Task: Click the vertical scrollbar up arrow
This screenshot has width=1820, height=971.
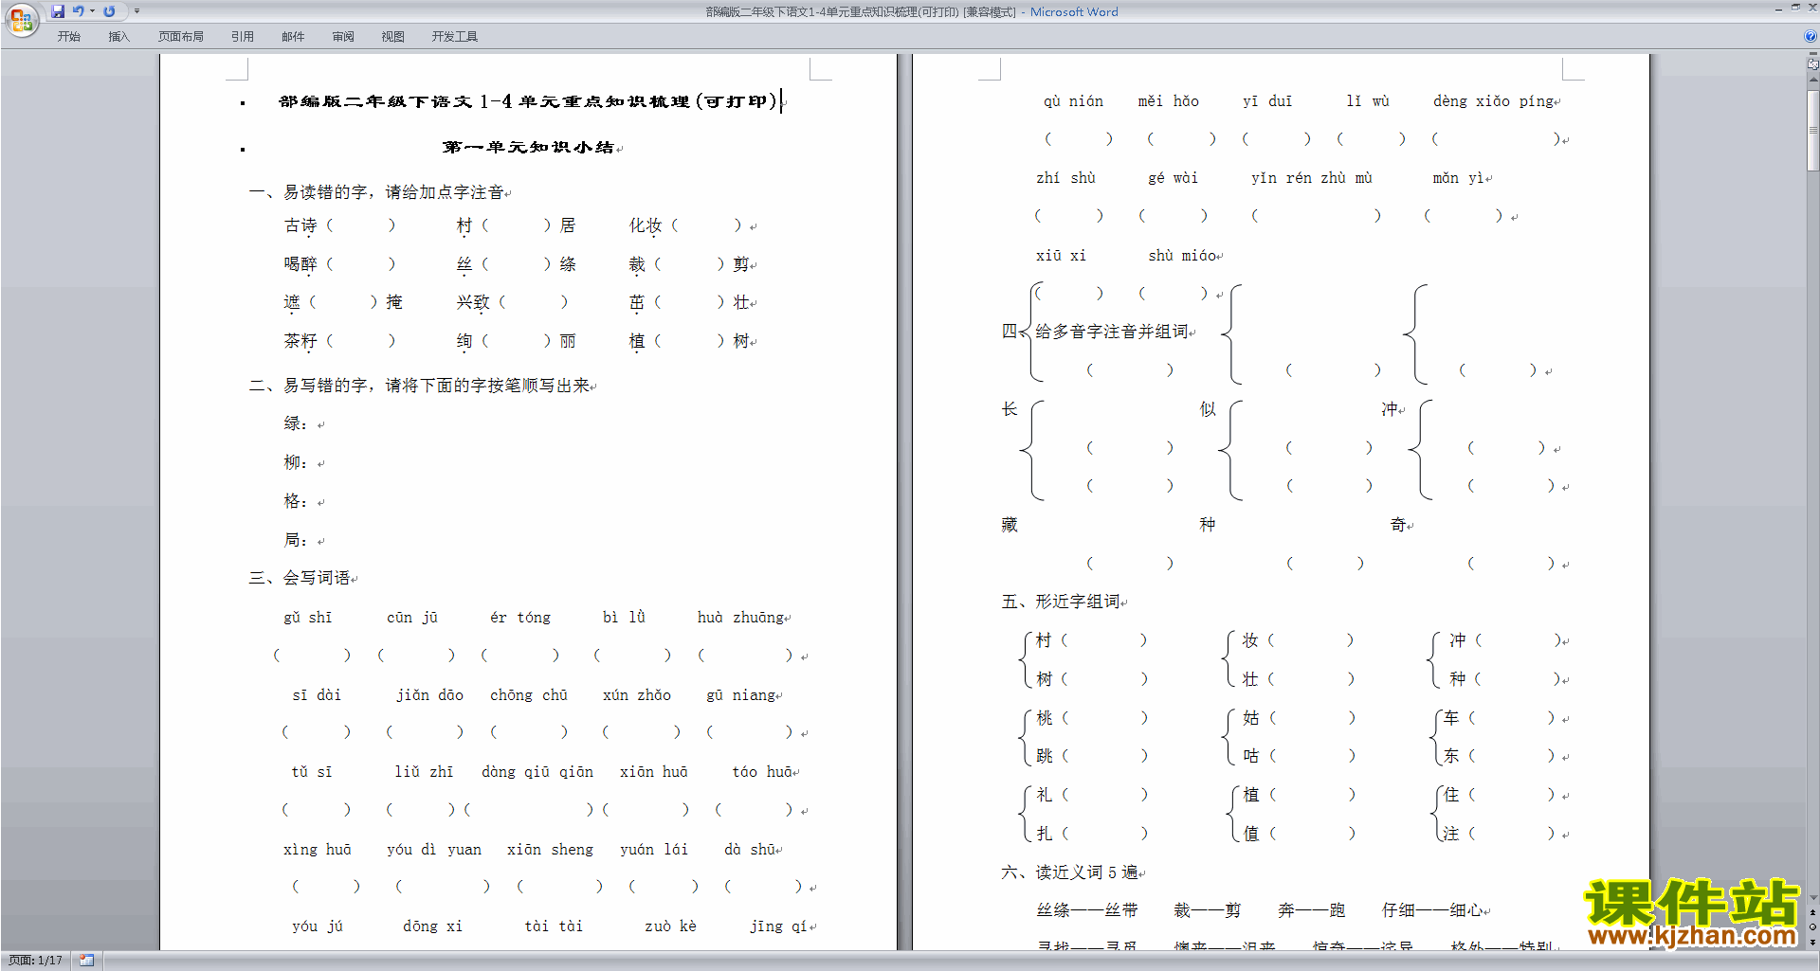Action: [x=1812, y=80]
